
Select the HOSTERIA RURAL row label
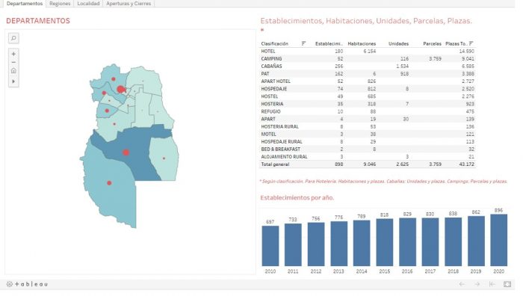point(280,126)
